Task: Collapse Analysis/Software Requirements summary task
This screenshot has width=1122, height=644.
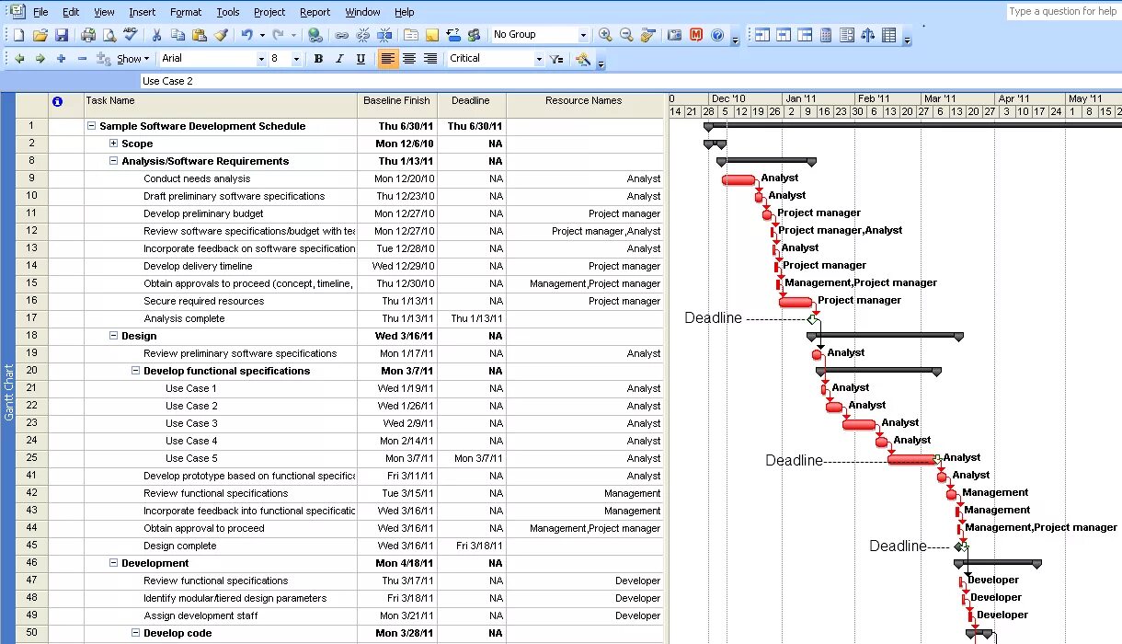Action: [x=114, y=161]
